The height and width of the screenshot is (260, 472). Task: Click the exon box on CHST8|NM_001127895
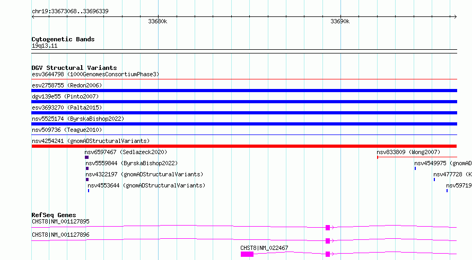point(328,228)
